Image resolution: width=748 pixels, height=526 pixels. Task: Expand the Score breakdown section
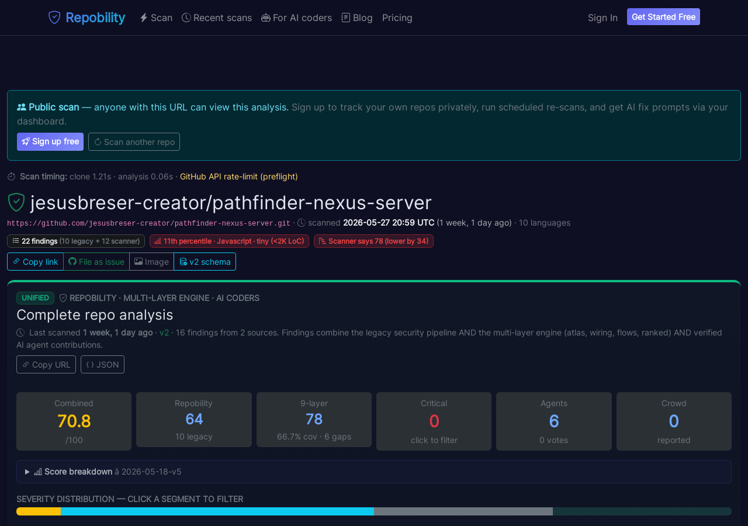[374, 472]
